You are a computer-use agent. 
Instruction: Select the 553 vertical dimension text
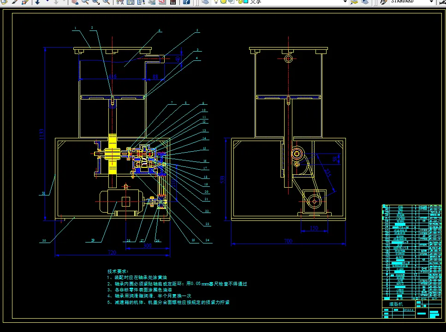tap(223, 179)
